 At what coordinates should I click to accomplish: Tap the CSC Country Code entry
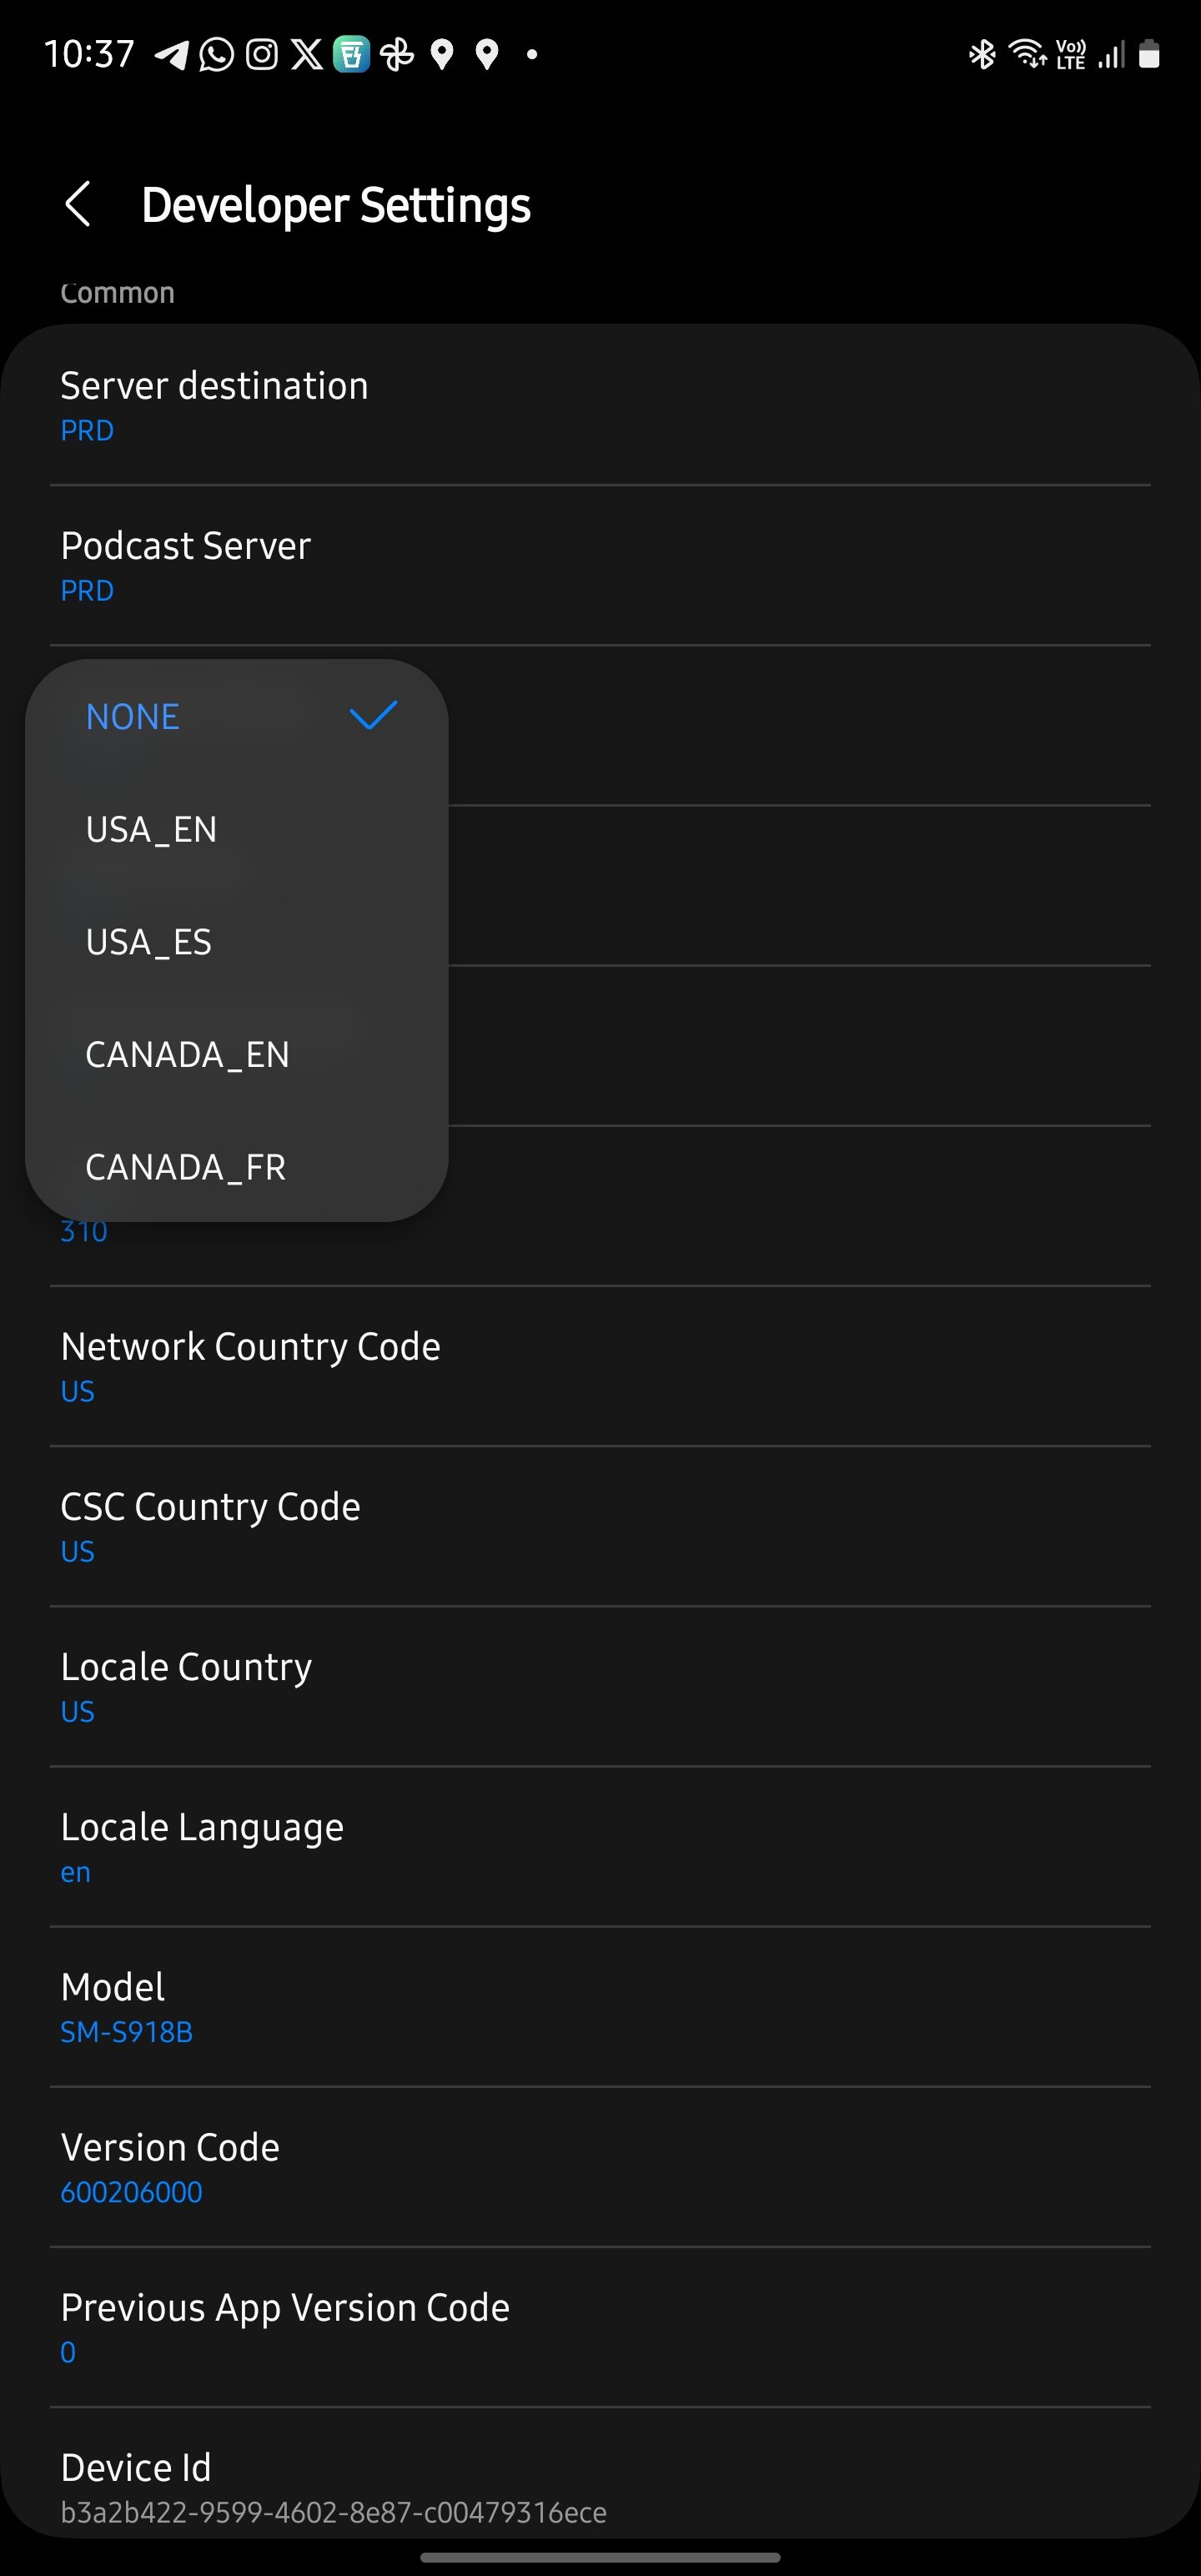(600, 1527)
